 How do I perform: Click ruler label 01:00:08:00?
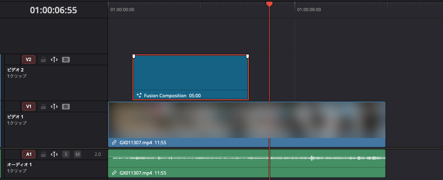click(x=309, y=10)
